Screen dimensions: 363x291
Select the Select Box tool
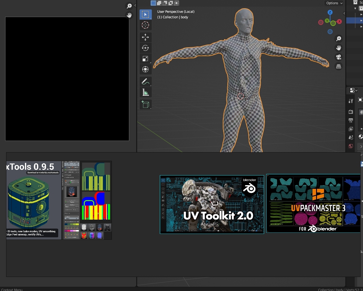145,14
